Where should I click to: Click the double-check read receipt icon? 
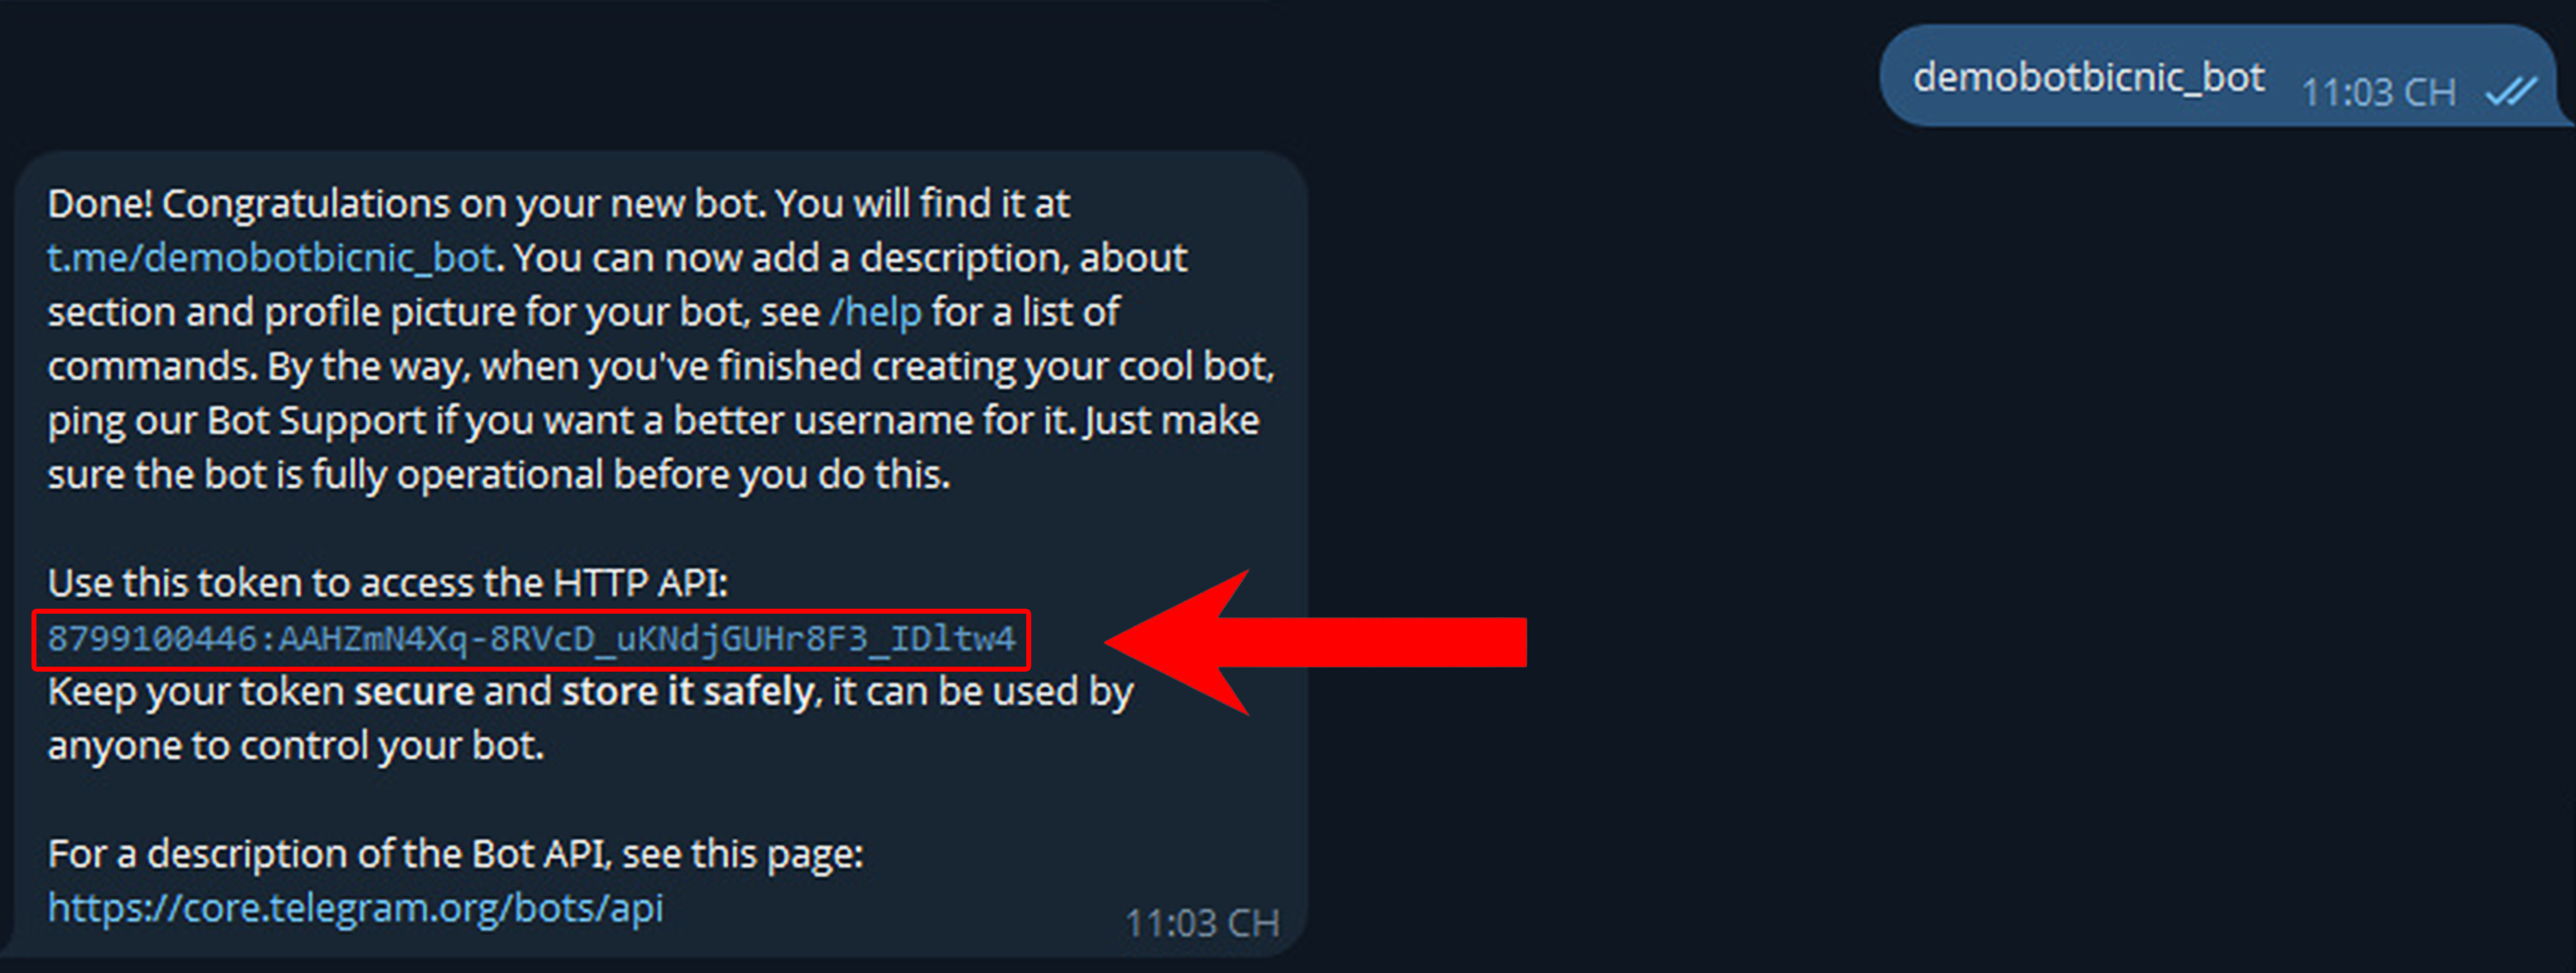pyautogui.click(x=2510, y=92)
